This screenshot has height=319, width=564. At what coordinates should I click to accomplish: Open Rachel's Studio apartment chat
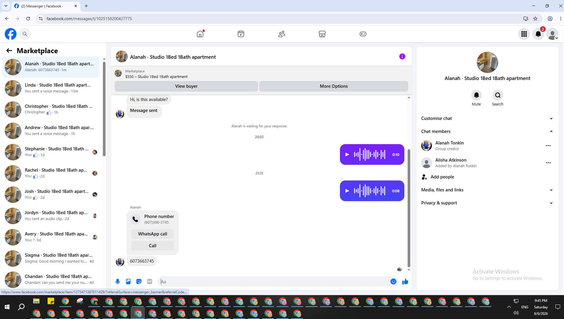(51, 173)
